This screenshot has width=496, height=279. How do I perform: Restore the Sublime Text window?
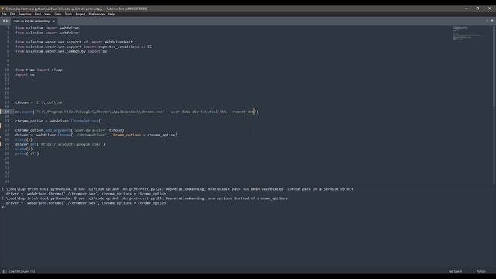(477, 9)
